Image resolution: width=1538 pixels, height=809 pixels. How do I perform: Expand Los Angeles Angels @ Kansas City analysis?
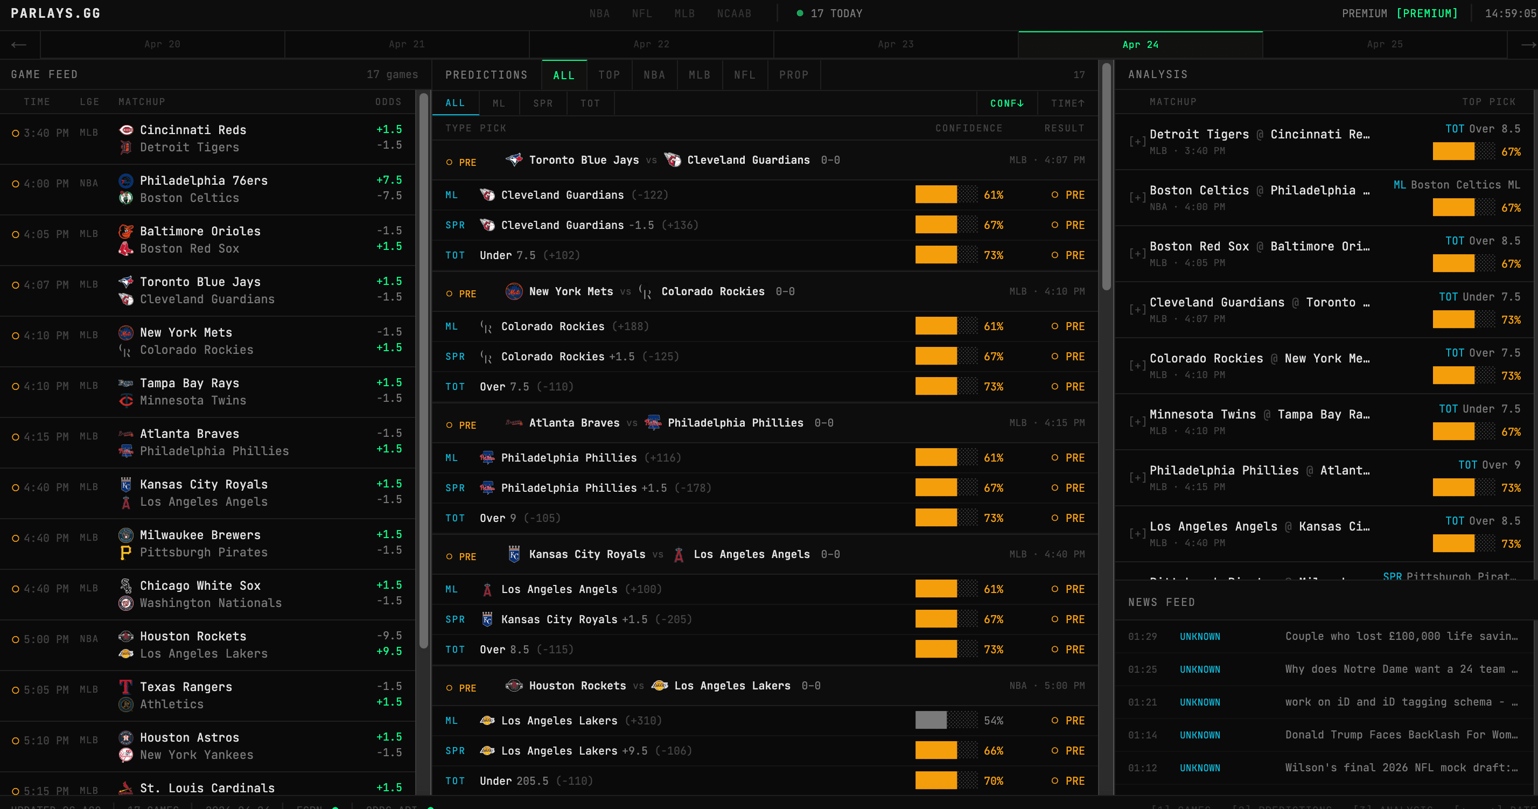pyautogui.click(x=1137, y=534)
